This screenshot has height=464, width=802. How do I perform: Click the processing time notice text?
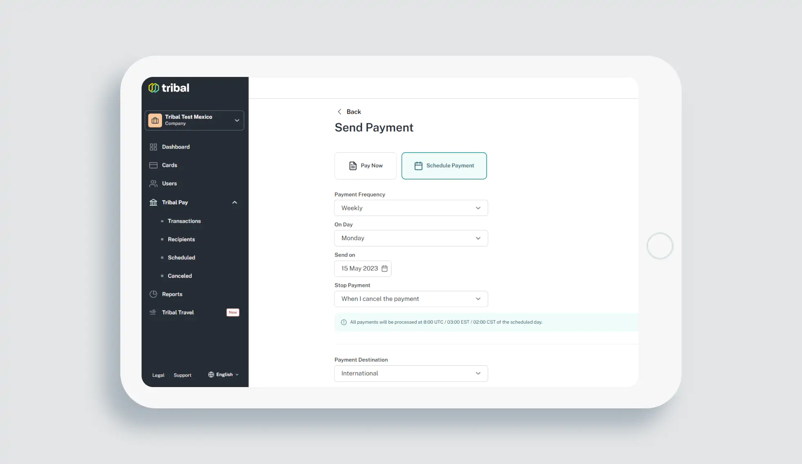click(446, 322)
